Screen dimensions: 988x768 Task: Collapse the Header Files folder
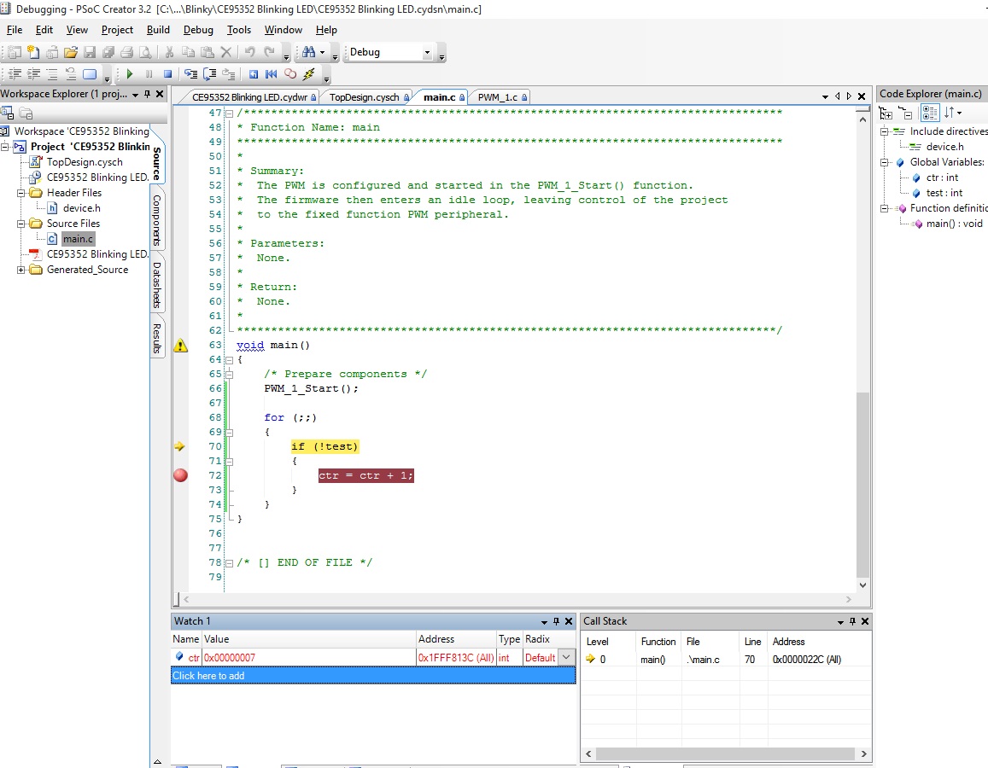pyautogui.click(x=20, y=193)
